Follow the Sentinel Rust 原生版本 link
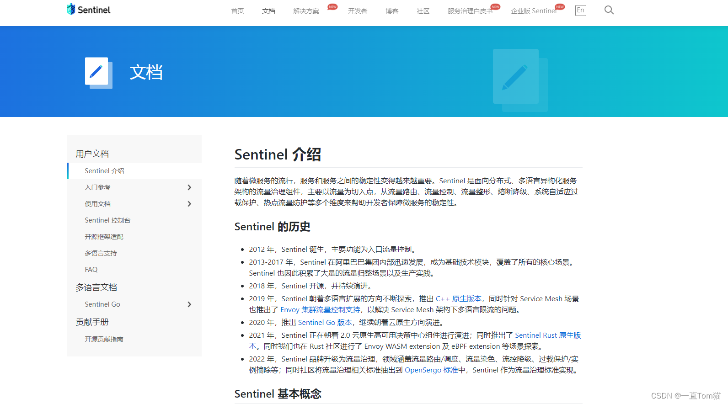Image resolution: width=728 pixels, height=404 pixels. 548,335
